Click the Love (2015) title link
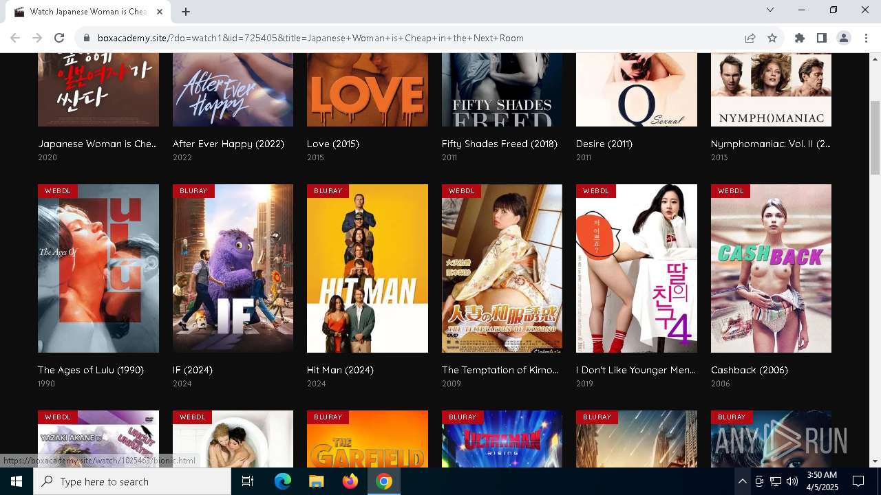This screenshot has width=881, height=495. click(x=333, y=144)
